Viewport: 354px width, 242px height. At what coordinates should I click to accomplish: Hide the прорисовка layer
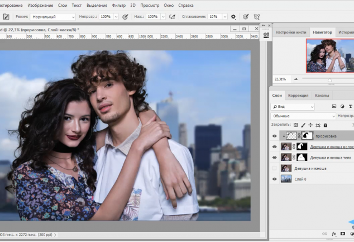point(274,136)
